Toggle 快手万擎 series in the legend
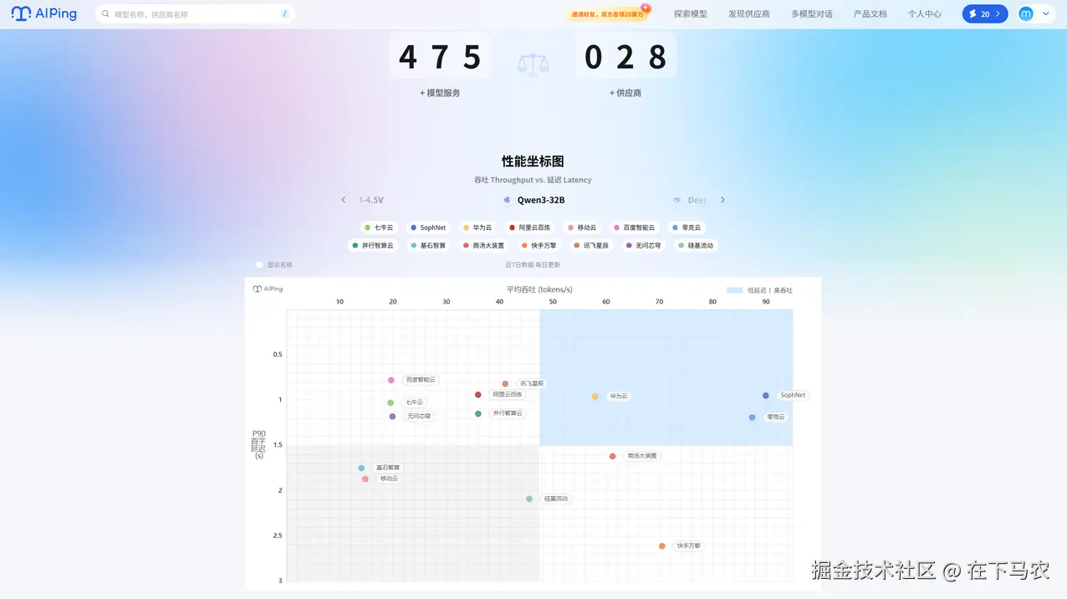Screen dimensions: 1067x599 click(x=539, y=246)
